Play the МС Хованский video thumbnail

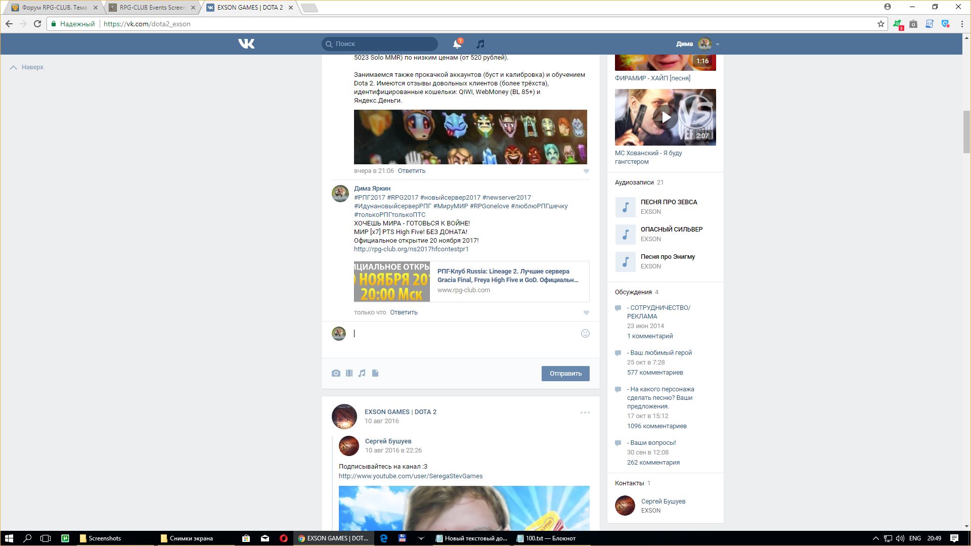(x=665, y=117)
